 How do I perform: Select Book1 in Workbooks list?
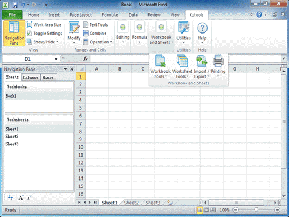39,96
